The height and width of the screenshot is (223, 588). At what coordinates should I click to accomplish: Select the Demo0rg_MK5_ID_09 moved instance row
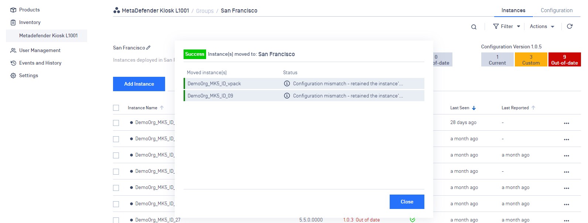click(304, 96)
